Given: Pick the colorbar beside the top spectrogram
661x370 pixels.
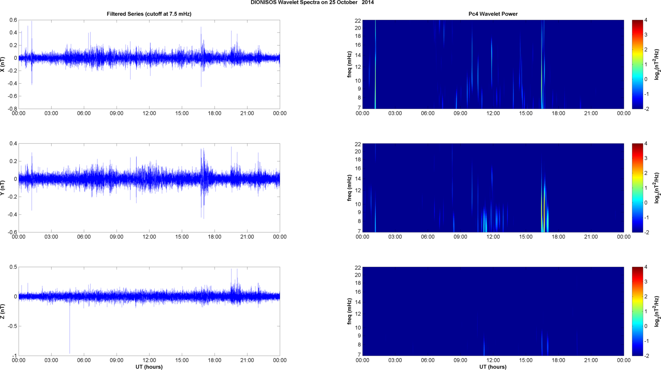Looking at the screenshot, I should (x=637, y=64).
